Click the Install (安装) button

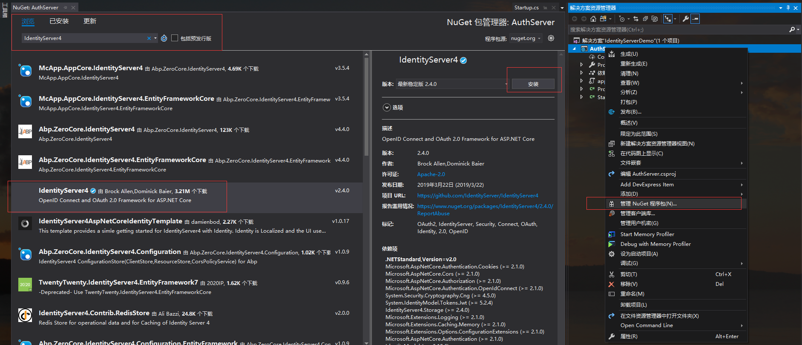pyautogui.click(x=533, y=84)
